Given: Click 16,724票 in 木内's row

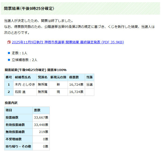Looking at the screenshot, I should click(x=76, y=85).
